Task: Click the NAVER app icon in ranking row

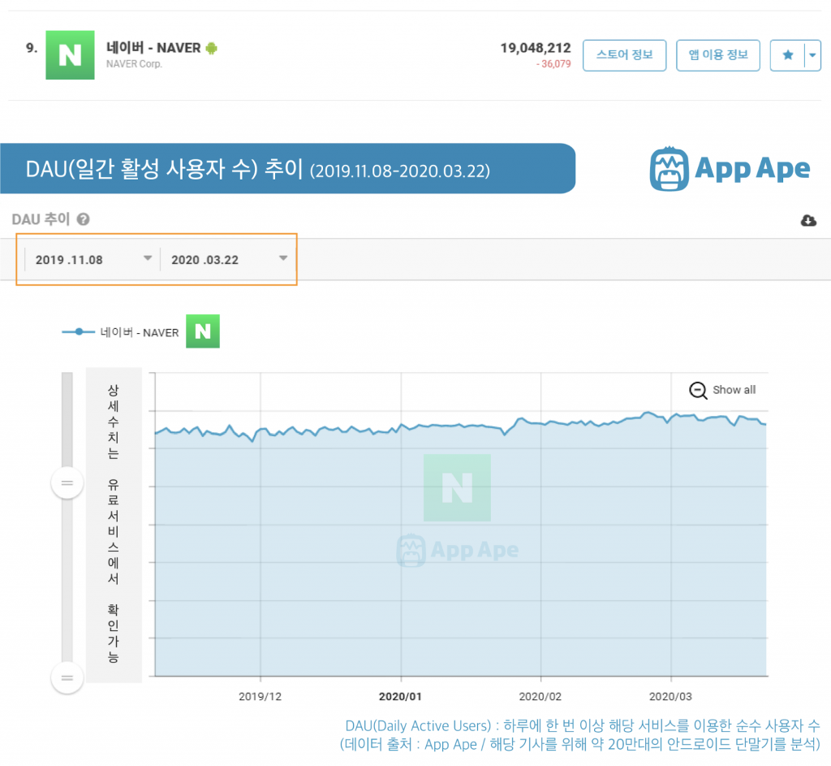Action: point(70,55)
